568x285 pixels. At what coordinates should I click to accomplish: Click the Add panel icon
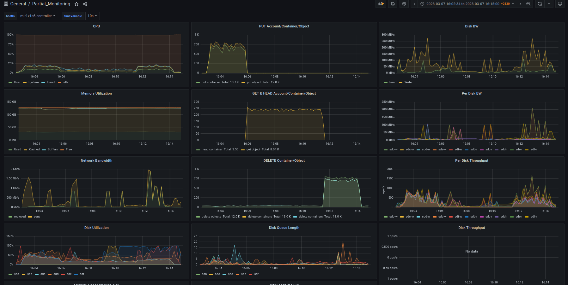pyautogui.click(x=381, y=4)
